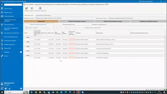The height and width of the screenshot is (94, 167).
Task: Click the signature pen icon at sidebar bottom
Action: click(x=10, y=89)
